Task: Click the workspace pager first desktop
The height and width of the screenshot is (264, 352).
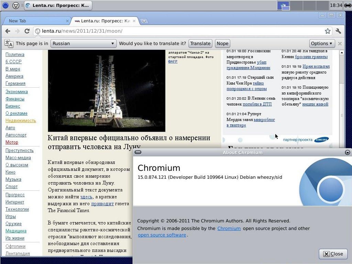Action: pyautogui.click(x=283, y=5)
